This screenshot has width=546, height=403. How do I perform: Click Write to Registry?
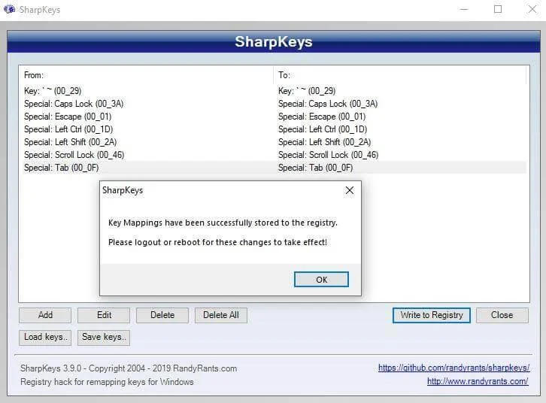point(432,315)
